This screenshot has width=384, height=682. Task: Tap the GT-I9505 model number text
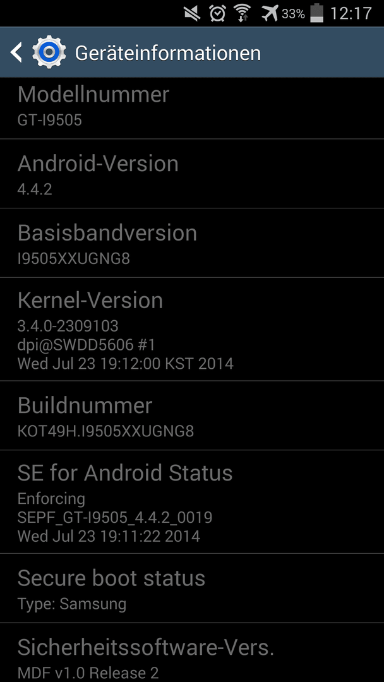coord(49,119)
